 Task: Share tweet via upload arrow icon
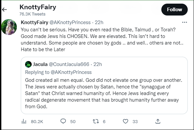pos(158,121)
